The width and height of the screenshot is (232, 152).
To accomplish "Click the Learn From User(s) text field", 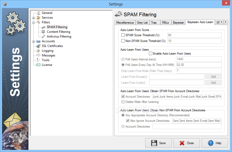I will pyautogui.click(x=177, y=83).
